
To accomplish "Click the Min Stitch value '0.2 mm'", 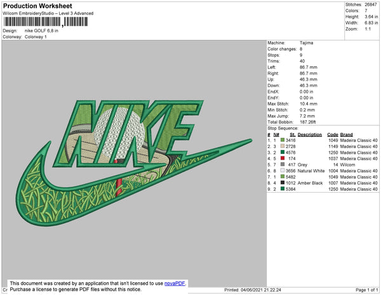I will click(307, 110).
